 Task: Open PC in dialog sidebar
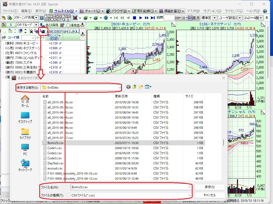pyautogui.click(x=25, y=150)
